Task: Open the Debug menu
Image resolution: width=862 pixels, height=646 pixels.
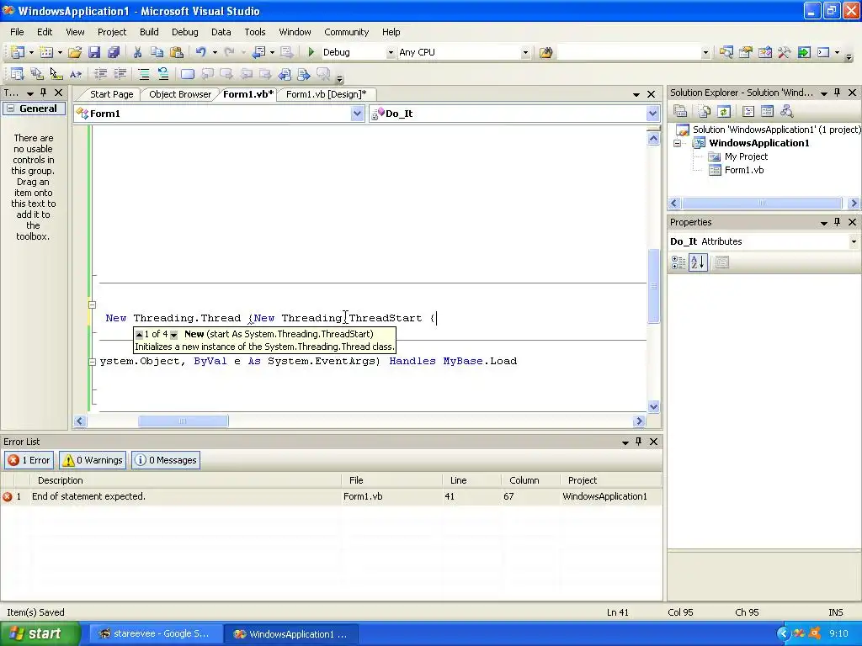Action: pyautogui.click(x=184, y=32)
